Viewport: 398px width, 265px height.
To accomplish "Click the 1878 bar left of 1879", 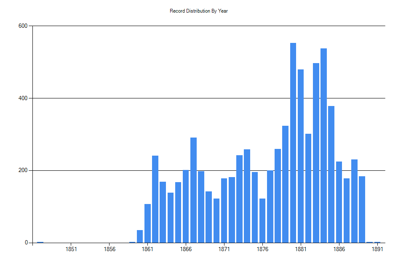I will 278,196.
